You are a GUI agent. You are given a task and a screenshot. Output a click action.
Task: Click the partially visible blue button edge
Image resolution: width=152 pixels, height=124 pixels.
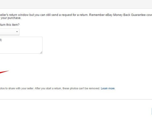point(151,112)
